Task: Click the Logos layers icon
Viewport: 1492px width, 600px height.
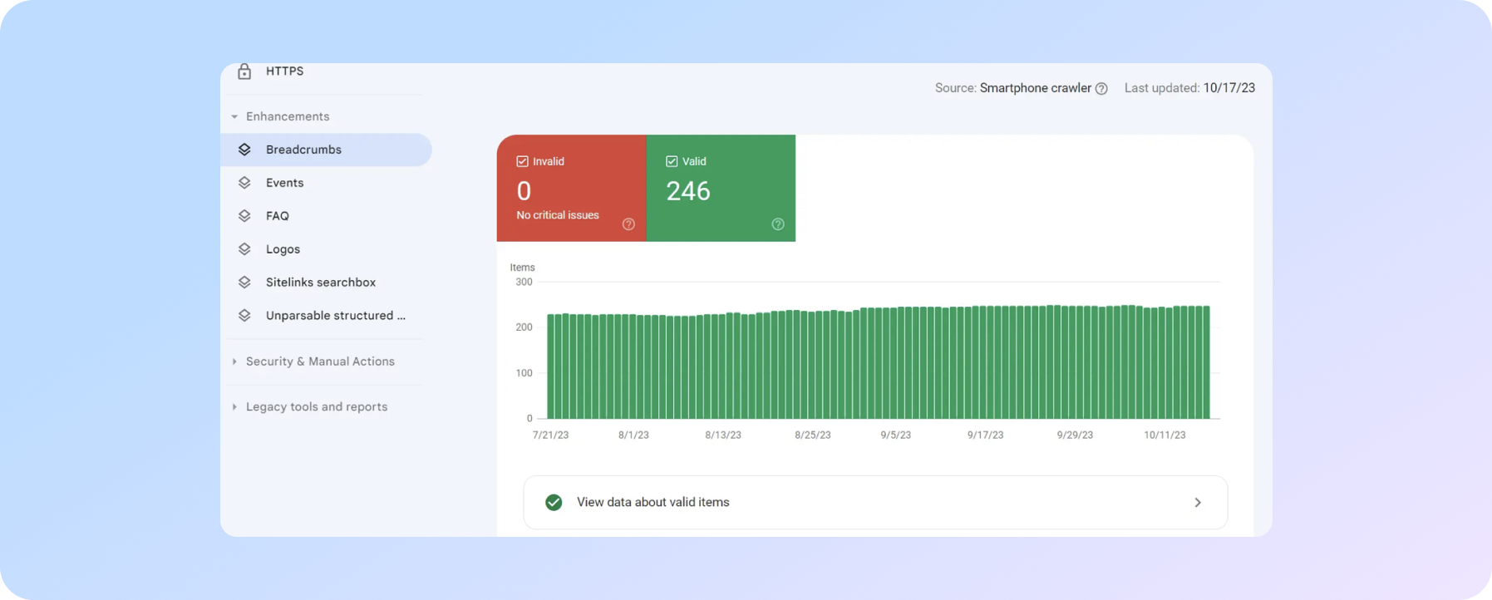Action: pyautogui.click(x=244, y=249)
